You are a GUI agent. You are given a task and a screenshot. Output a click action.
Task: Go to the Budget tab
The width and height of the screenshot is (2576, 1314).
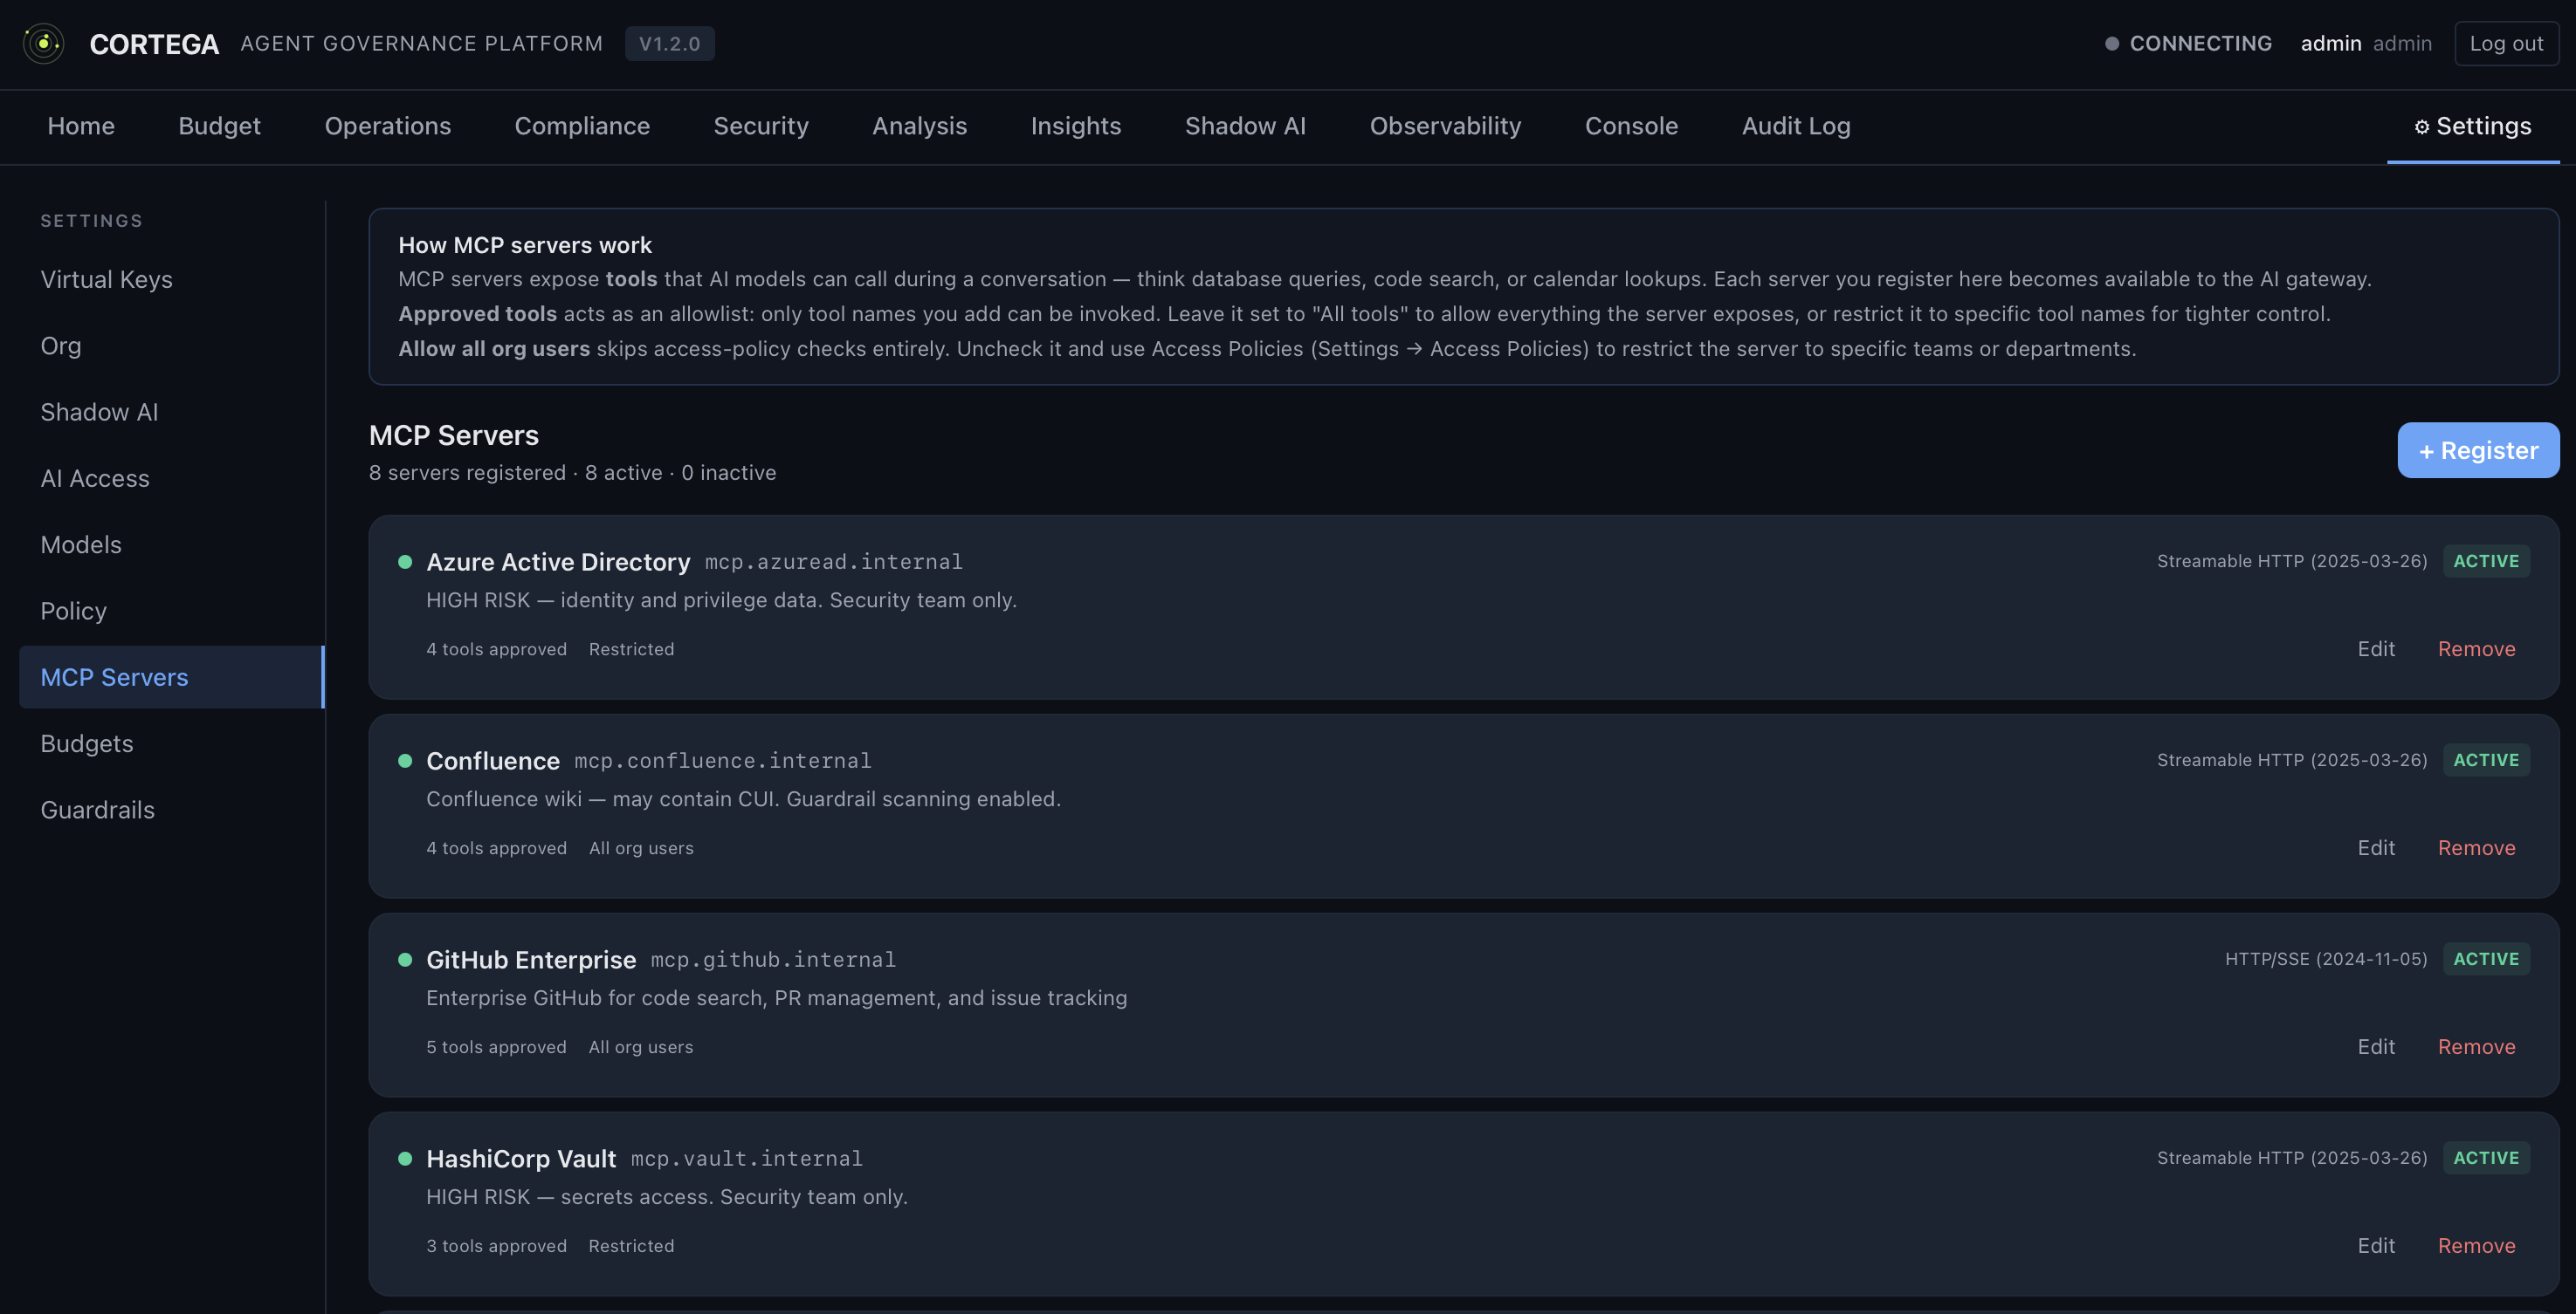click(219, 126)
